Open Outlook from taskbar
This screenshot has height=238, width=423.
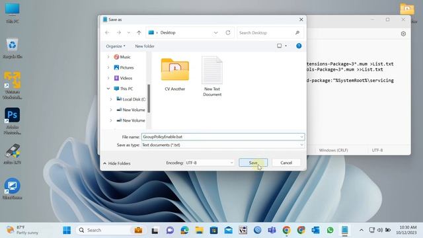(x=315, y=230)
